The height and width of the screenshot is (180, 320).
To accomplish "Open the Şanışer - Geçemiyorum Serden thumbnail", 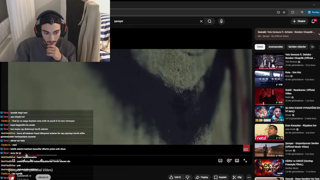I will pyautogui.click(x=269, y=150).
